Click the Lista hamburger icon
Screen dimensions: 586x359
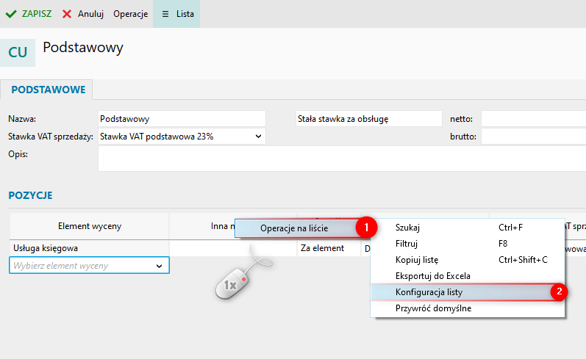coord(165,14)
